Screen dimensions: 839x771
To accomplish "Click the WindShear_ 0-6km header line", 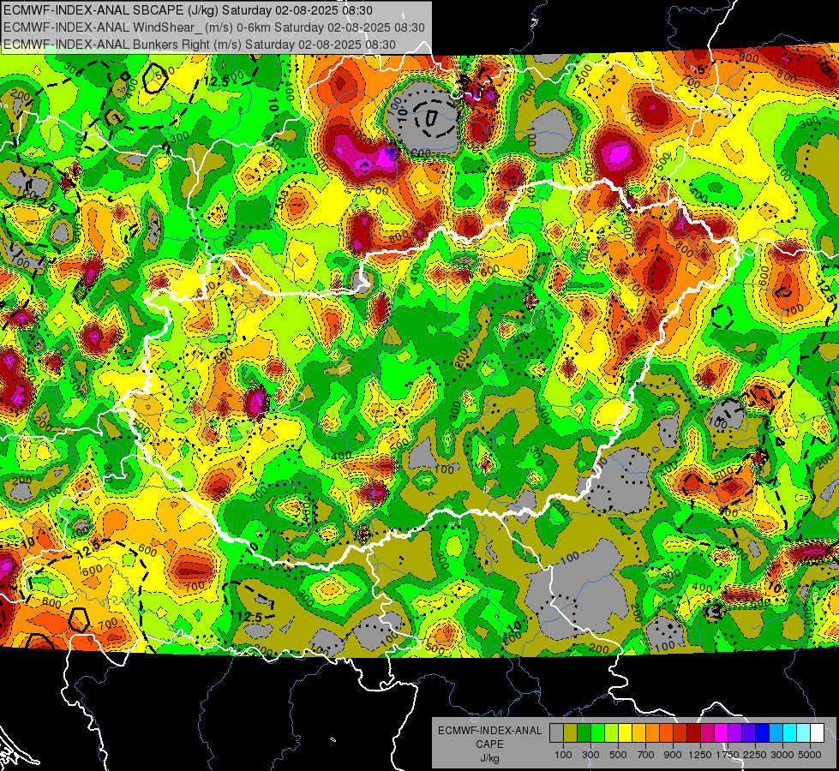I will 214,27.
